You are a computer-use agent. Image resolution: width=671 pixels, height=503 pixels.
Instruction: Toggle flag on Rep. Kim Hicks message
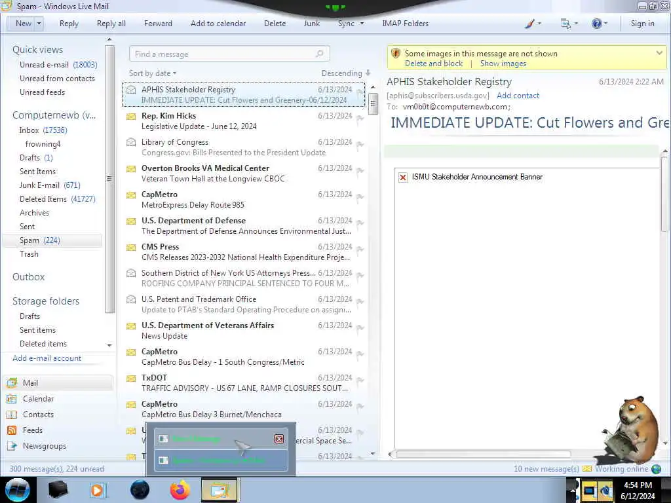tap(360, 119)
